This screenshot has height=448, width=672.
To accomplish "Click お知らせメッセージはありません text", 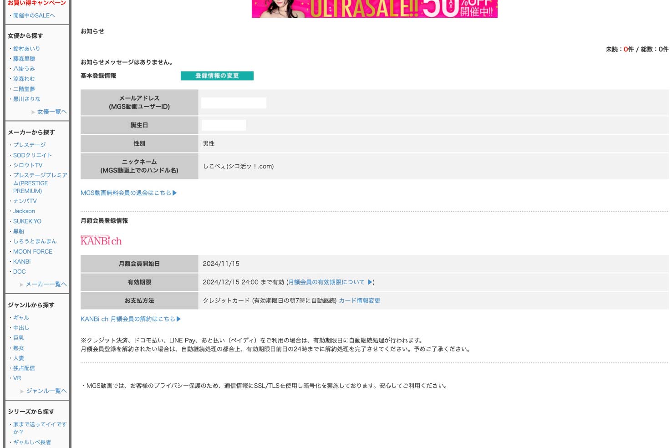I will click(127, 62).
